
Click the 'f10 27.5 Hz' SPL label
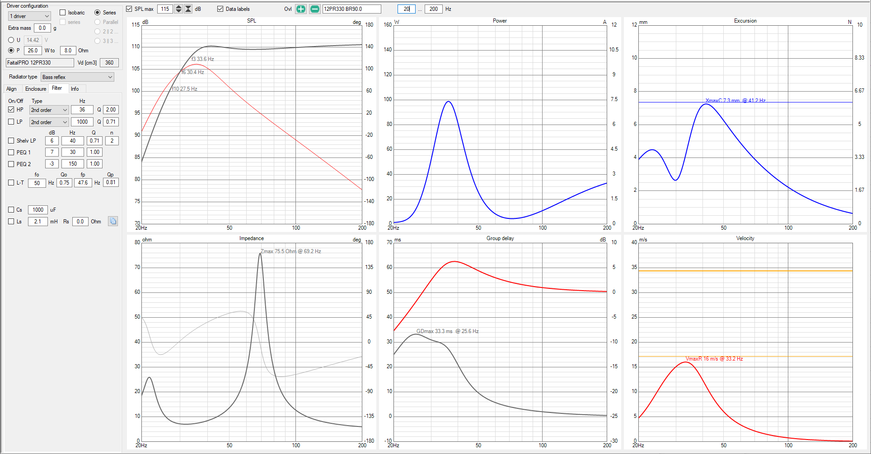point(185,89)
